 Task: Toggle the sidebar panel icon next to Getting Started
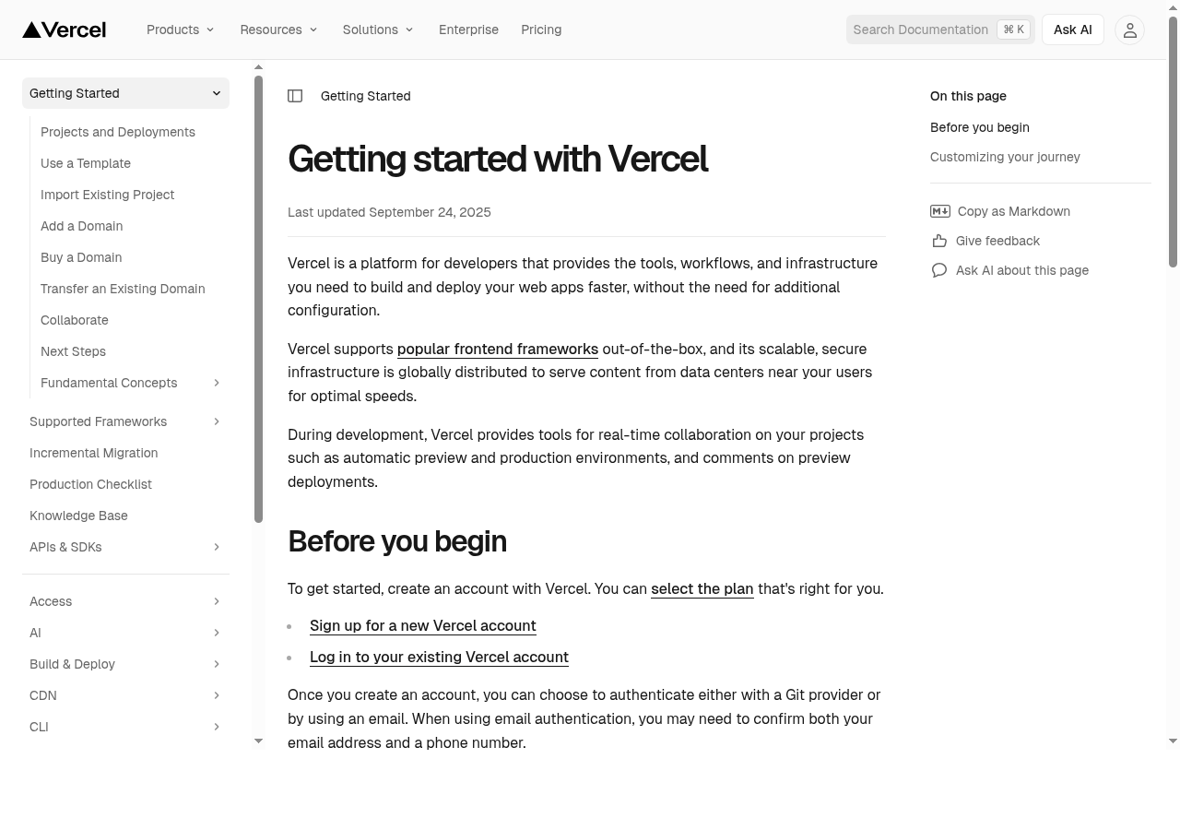tap(295, 96)
